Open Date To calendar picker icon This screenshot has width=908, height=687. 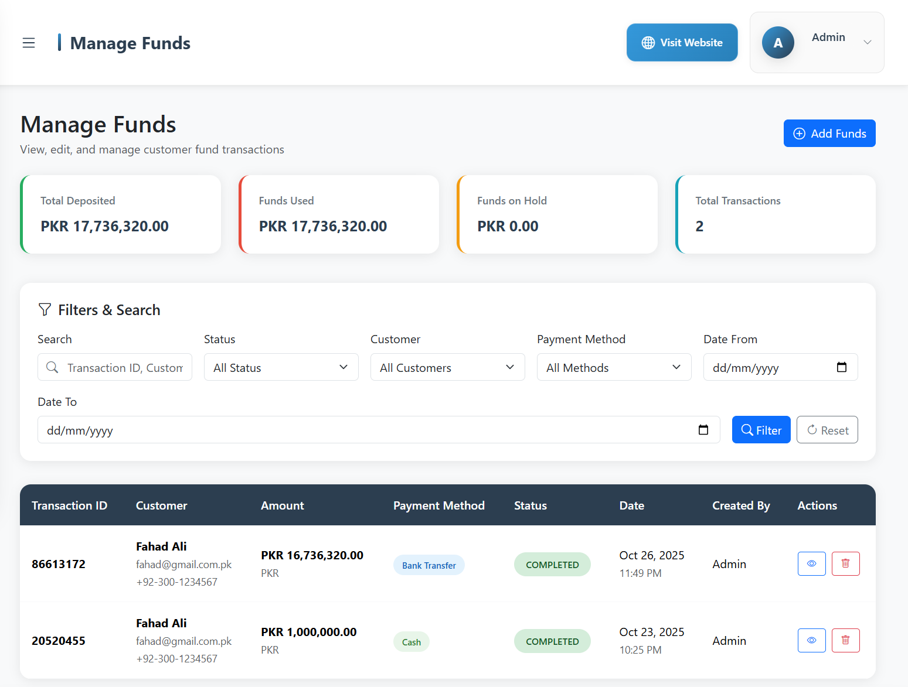pos(703,430)
